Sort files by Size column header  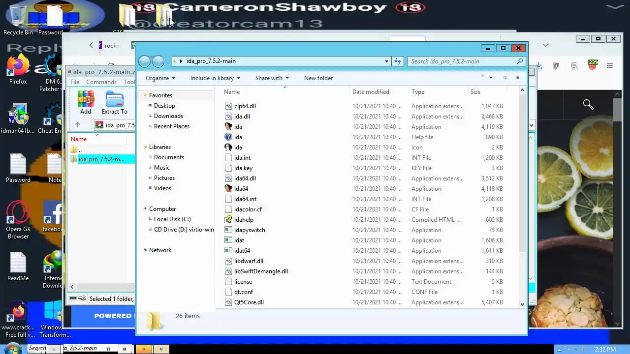pyautogui.click(x=475, y=92)
